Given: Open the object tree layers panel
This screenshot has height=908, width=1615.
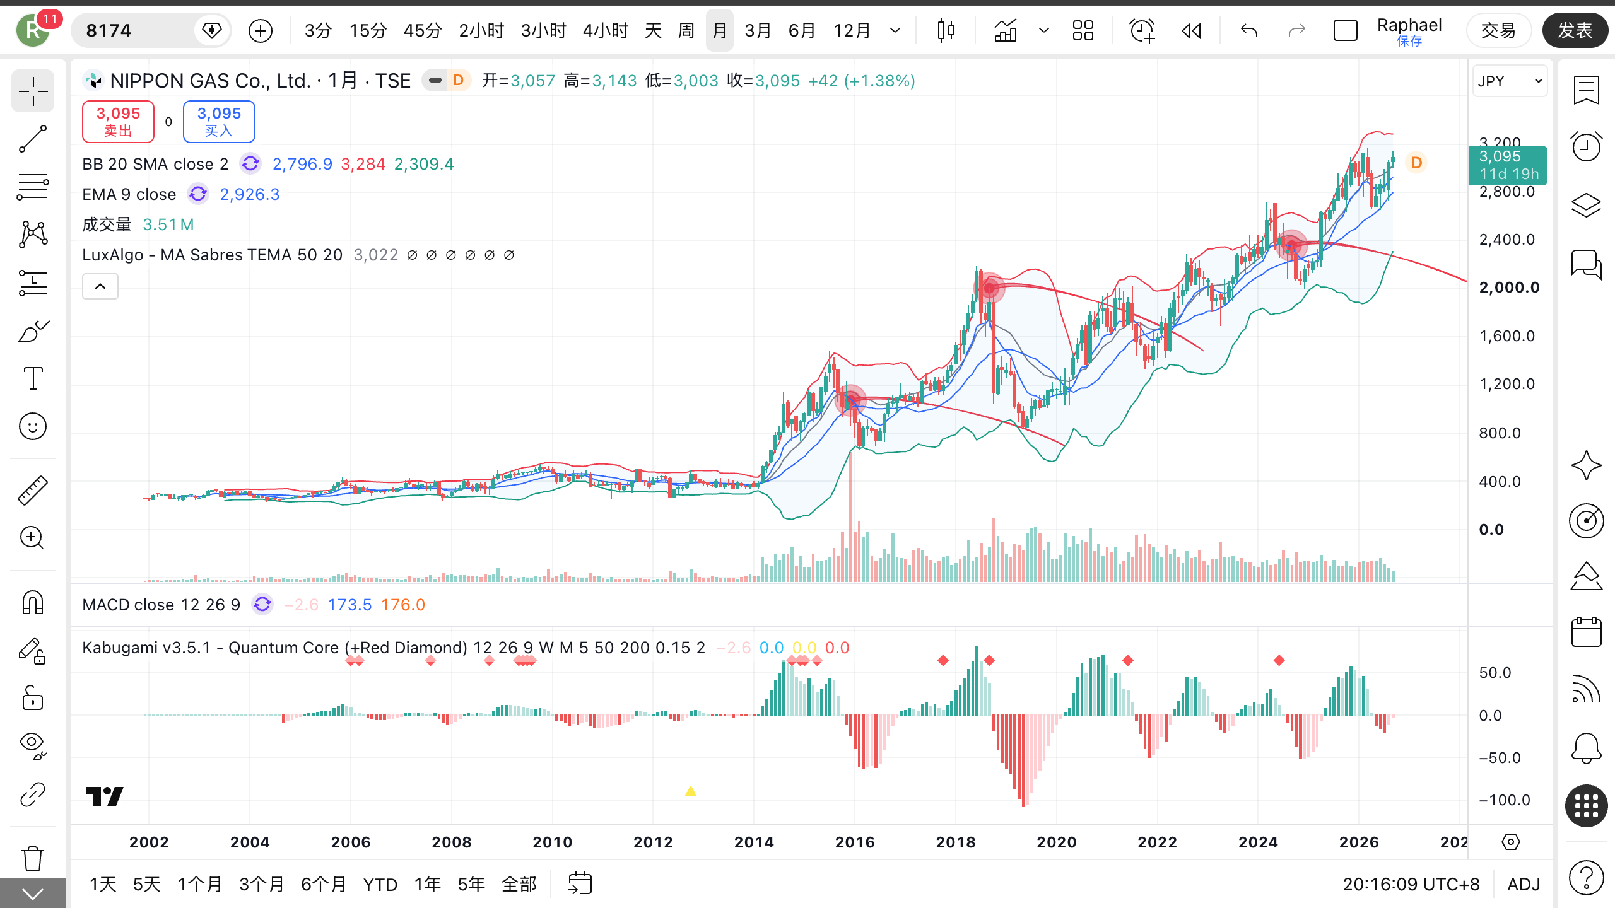Looking at the screenshot, I should [x=1586, y=205].
